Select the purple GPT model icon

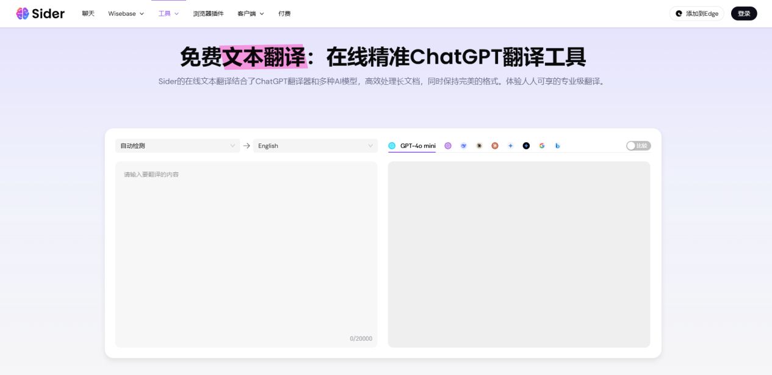click(448, 146)
